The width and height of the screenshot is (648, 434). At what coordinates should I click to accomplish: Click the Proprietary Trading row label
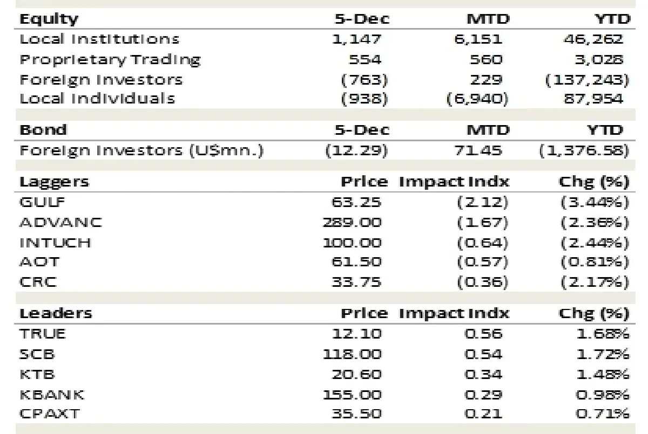click(x=110, y=59)
